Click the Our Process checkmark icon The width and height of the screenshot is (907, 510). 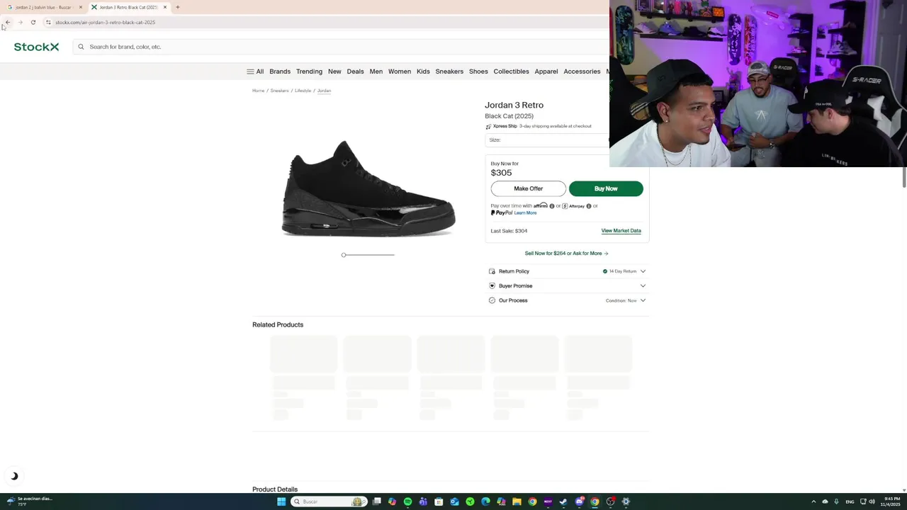(x=492, y=300)
